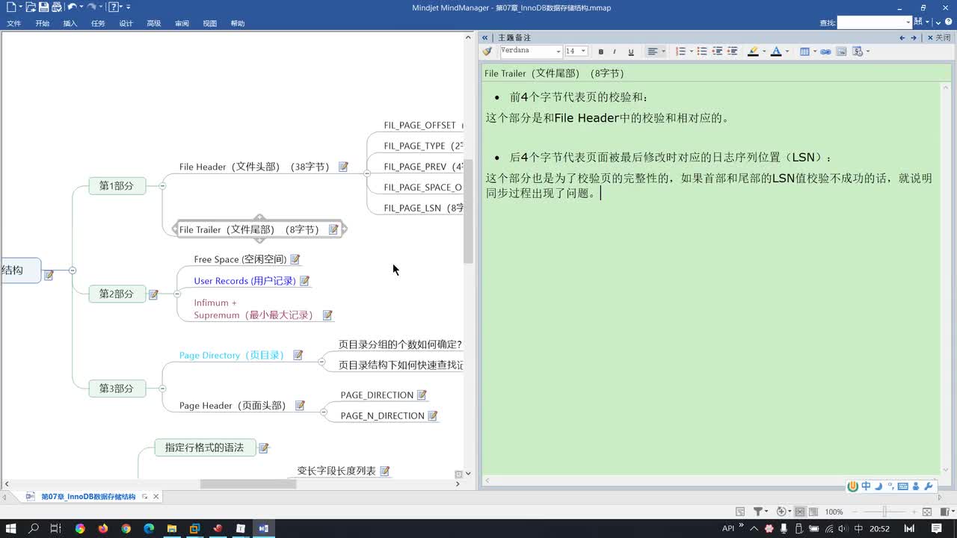Open notes icon on PAGE_DIRECTION topic

click(422, 395)
